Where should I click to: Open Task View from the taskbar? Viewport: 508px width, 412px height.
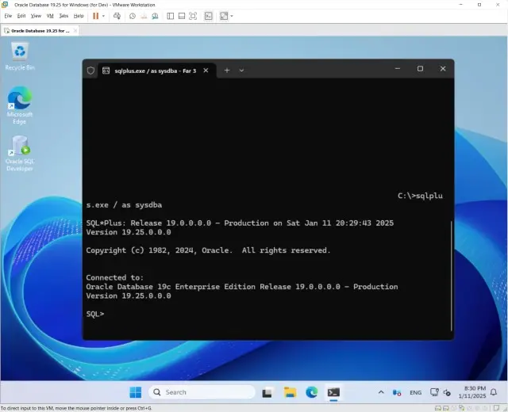pos(267,392)
